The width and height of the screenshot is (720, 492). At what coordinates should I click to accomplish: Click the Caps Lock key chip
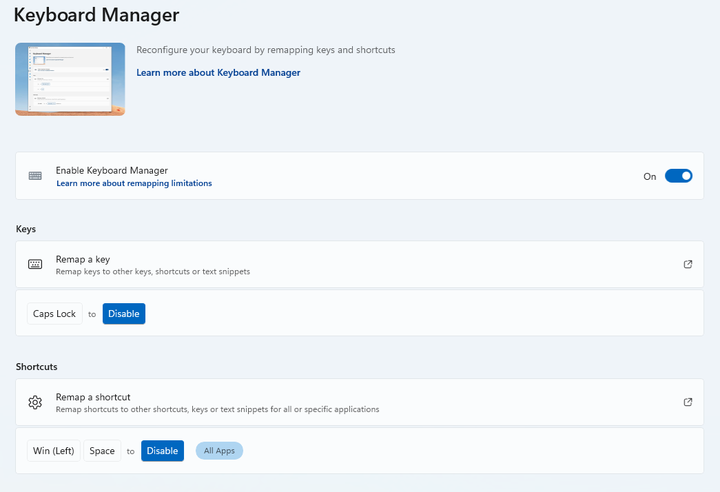tap(54, 314)
